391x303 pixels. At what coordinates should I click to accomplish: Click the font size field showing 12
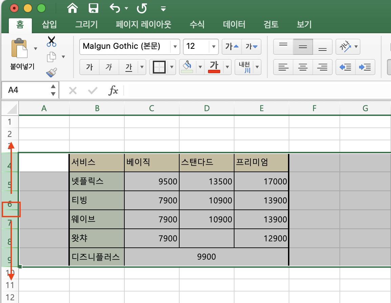197,46
